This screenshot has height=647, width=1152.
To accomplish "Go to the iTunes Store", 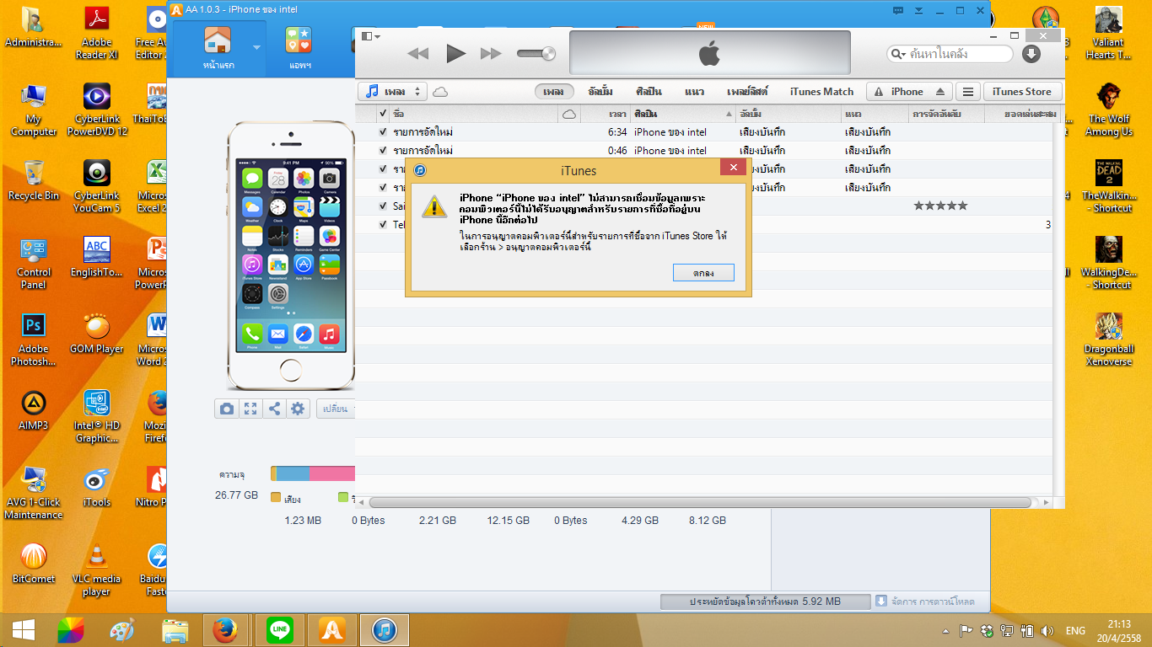I will pyautogui.click(x=1022, y=92).
